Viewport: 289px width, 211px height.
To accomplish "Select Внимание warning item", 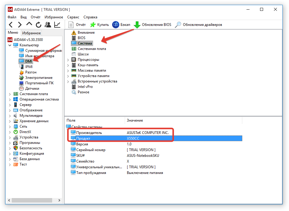I will 83,33.
